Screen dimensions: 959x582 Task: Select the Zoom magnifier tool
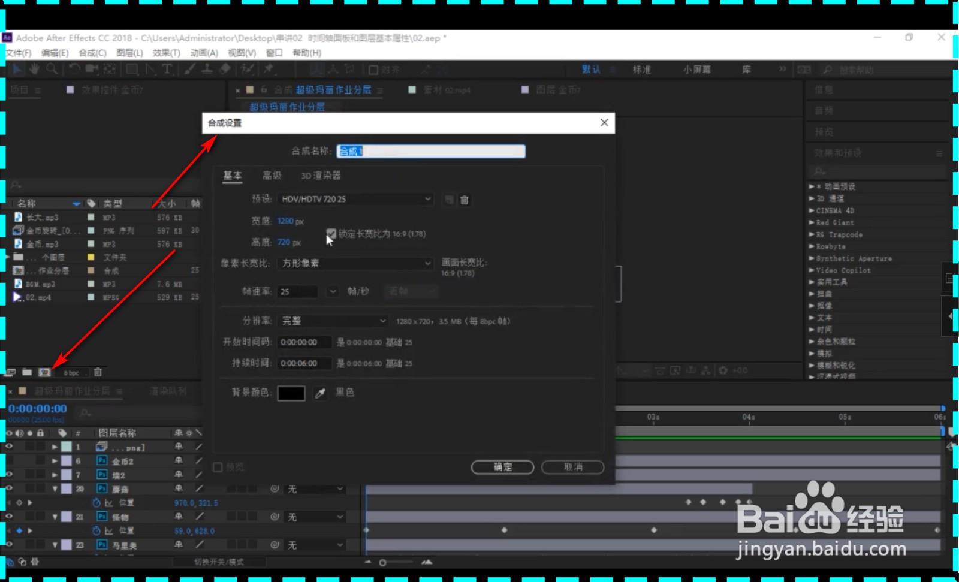pyautogui.click(x=52, y=70)
